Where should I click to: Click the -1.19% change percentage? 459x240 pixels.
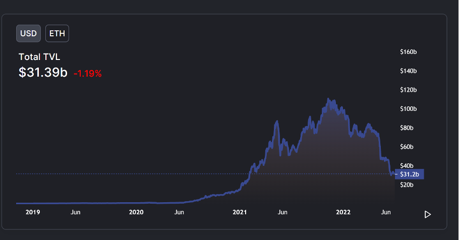(x=88, y=74)
